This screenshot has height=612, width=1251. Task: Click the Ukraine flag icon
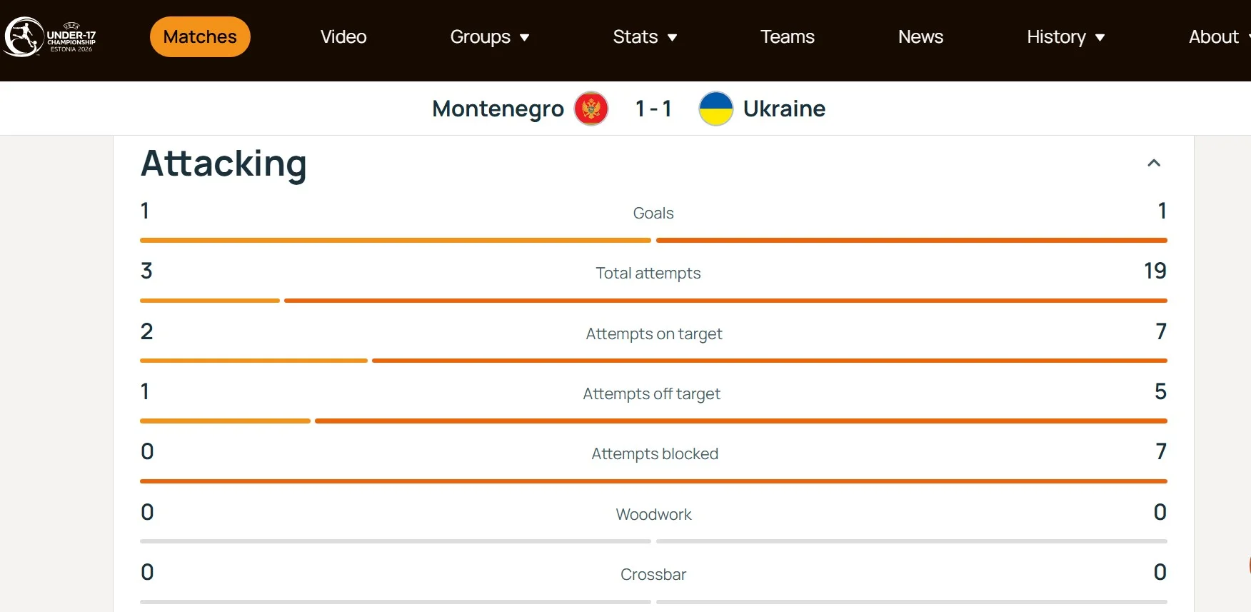[x=715, y=109]
